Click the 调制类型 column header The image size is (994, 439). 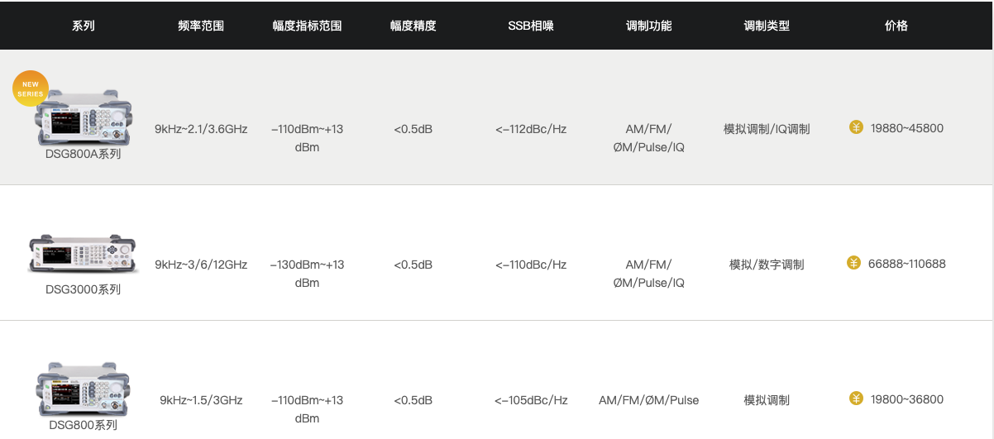767,26
